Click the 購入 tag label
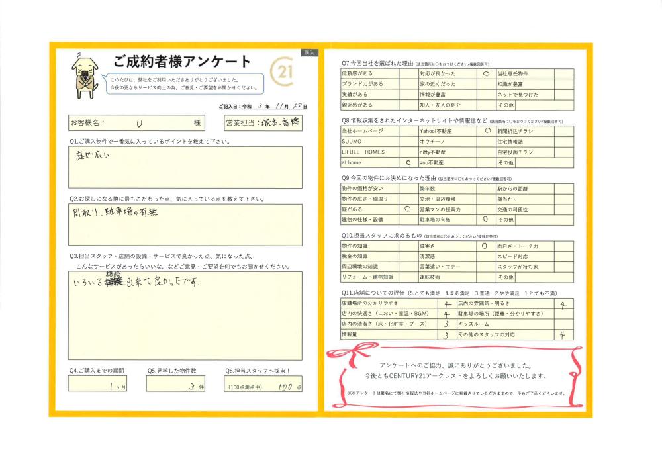Image resolution: width=662 pixels, height=468 pixels. coord(309,52)
